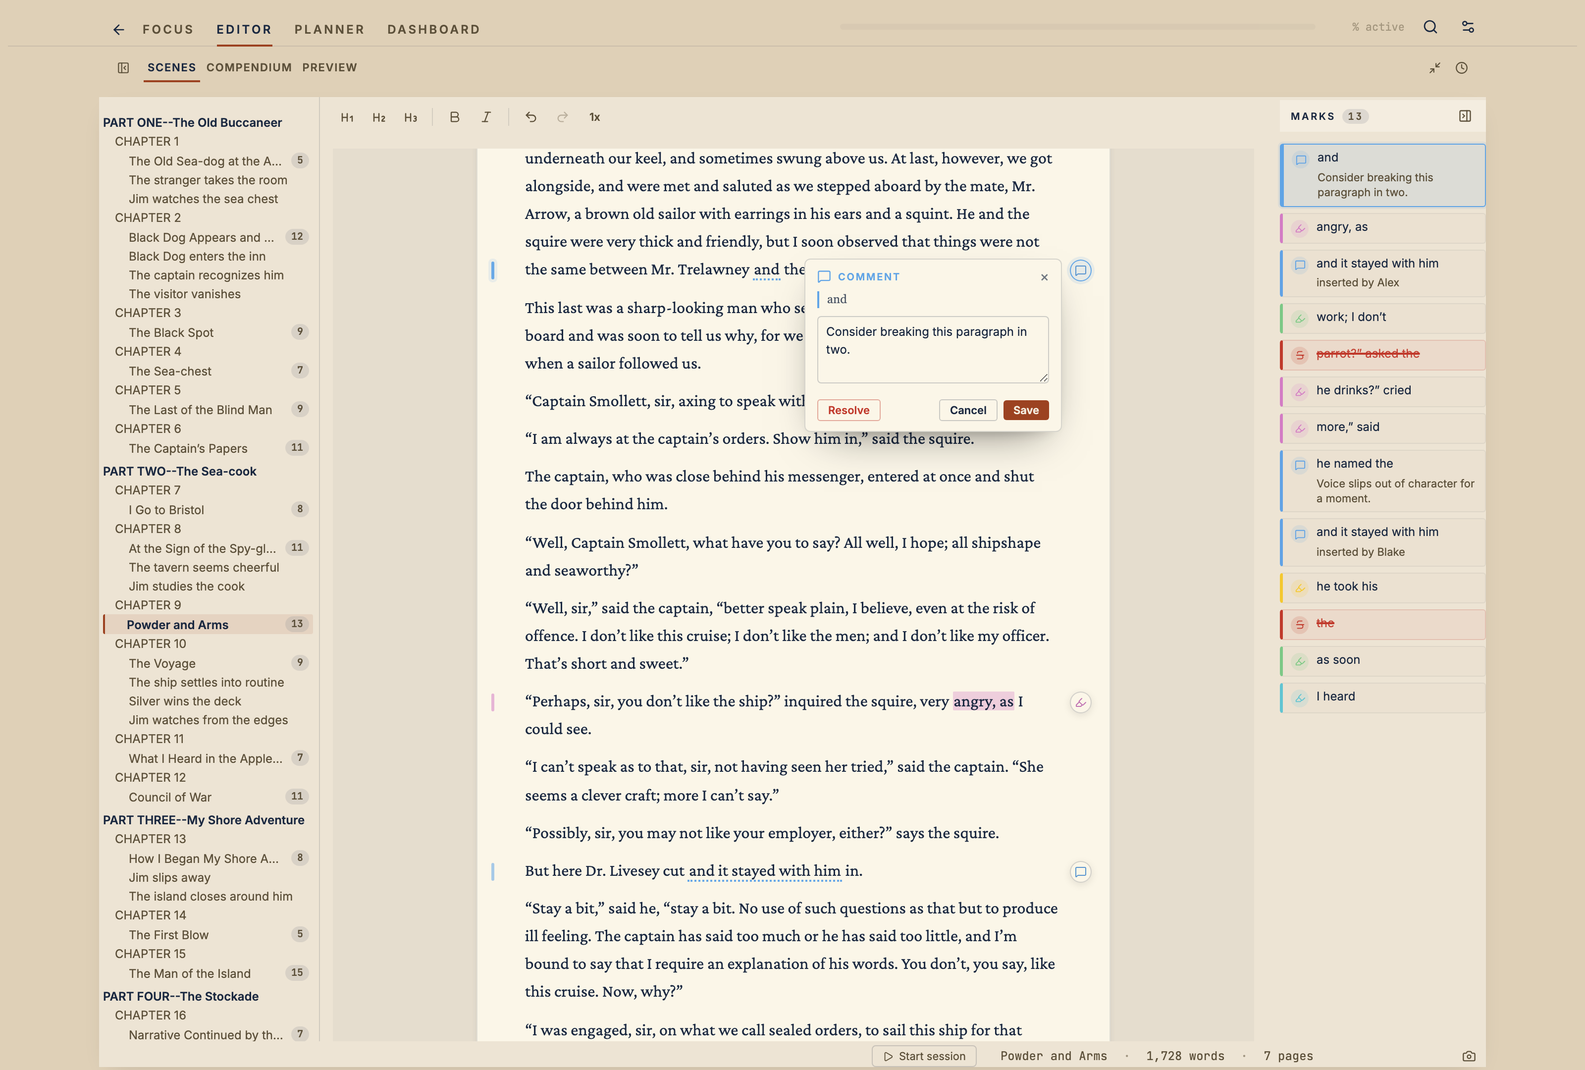Click the active comment bubble icon beside the paragraph
1585x1070 pixels.
point(1080,271)
